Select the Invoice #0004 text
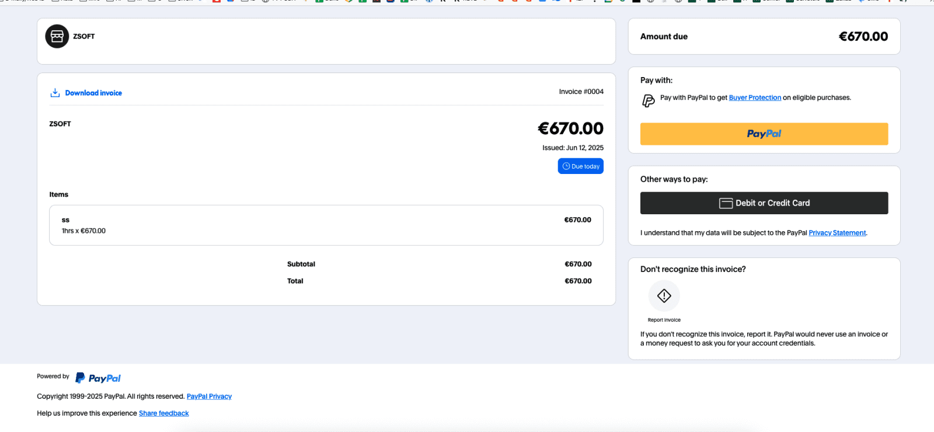This screenshot has width=934, height=432. click(581, 92)
